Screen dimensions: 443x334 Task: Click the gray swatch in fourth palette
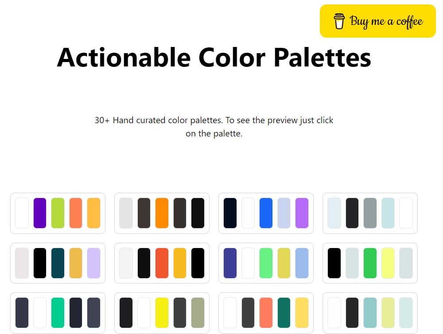tap(370, 213)
